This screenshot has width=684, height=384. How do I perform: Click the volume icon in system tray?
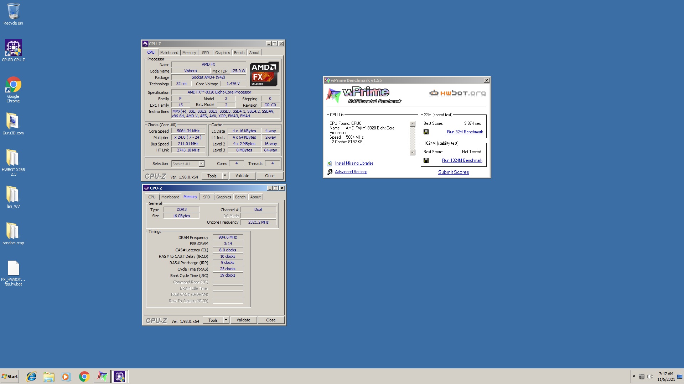coord(650,377)
